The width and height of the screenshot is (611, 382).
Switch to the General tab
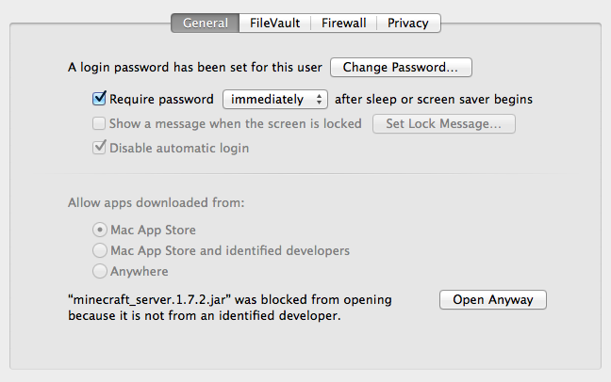206,23
